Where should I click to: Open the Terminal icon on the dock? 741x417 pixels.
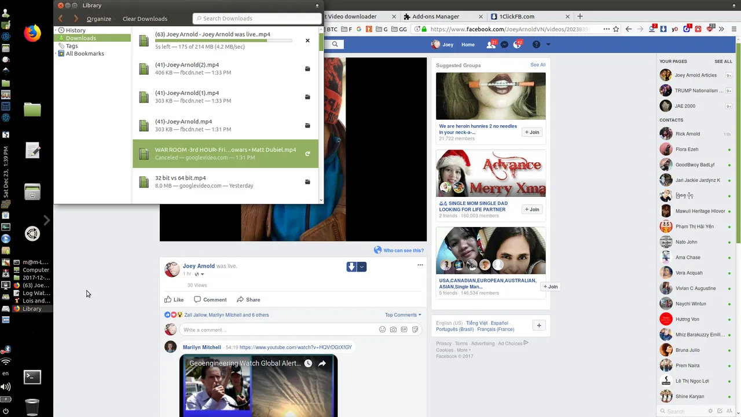pyautogui.click(x=32, y=377)
